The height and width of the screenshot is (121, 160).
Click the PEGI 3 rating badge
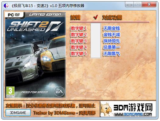pyautogui.click(x=10, y=92)
